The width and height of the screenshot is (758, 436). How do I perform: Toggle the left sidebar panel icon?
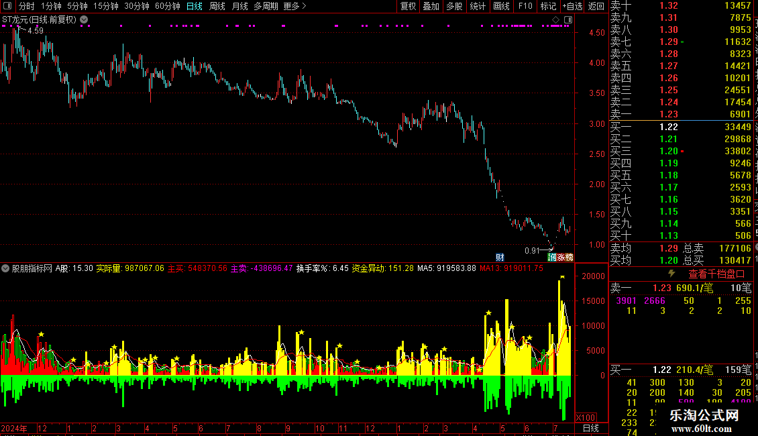[x=7, y=6]
